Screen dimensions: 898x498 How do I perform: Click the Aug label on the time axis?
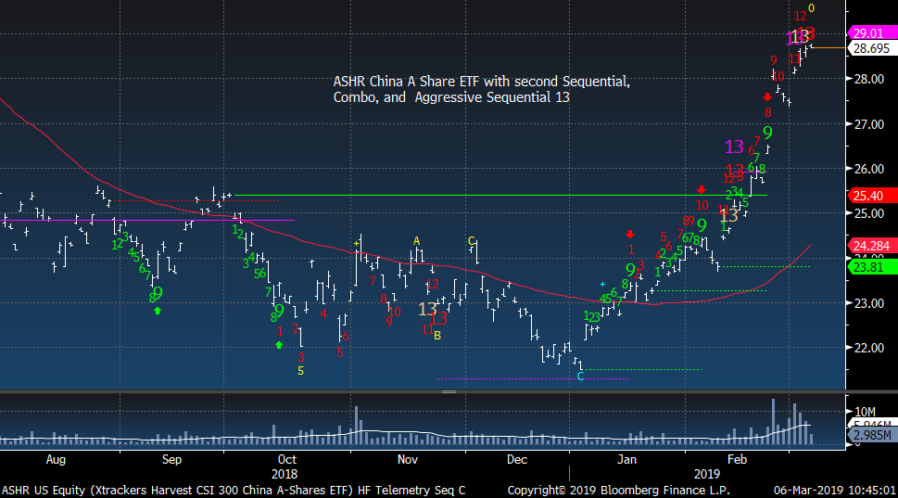56,460
